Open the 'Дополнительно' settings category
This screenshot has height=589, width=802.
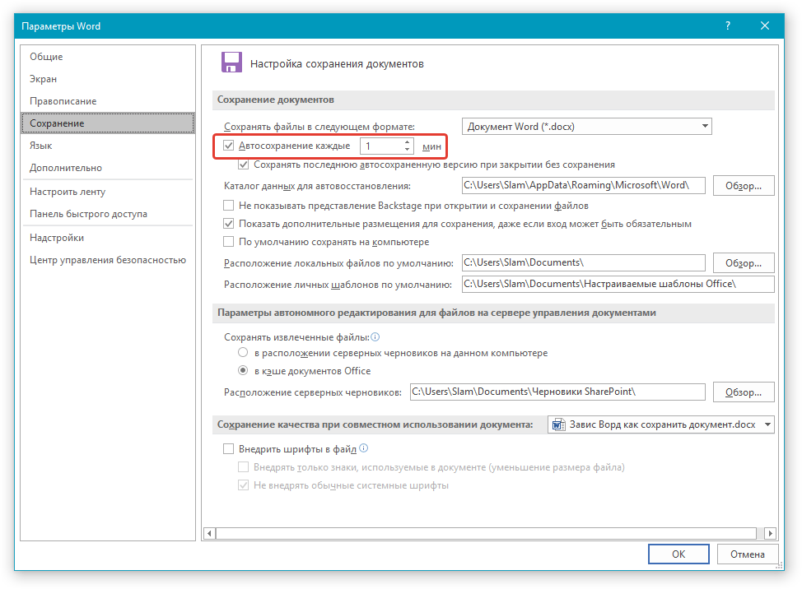point(108,168)
